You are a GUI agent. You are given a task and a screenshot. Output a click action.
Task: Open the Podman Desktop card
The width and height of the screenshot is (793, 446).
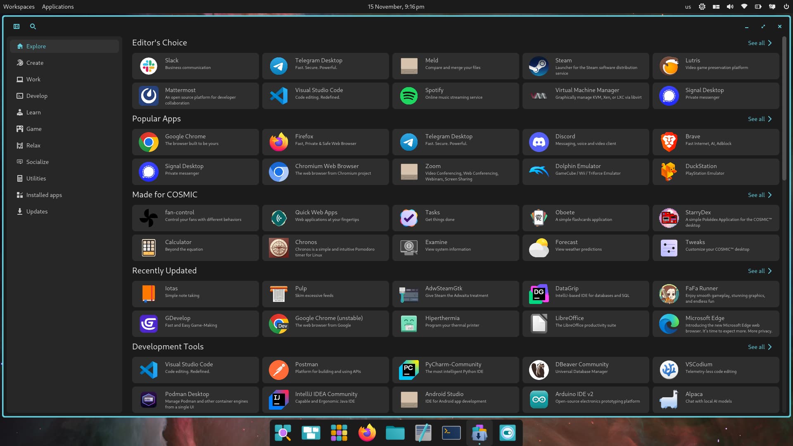click(x=195, y=400)
